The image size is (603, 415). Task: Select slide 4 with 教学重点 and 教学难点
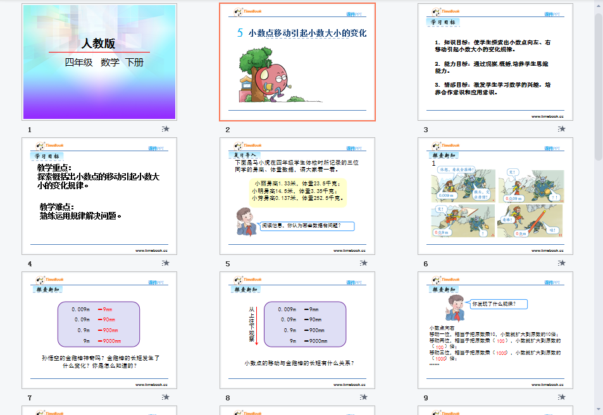click(99, 196)
